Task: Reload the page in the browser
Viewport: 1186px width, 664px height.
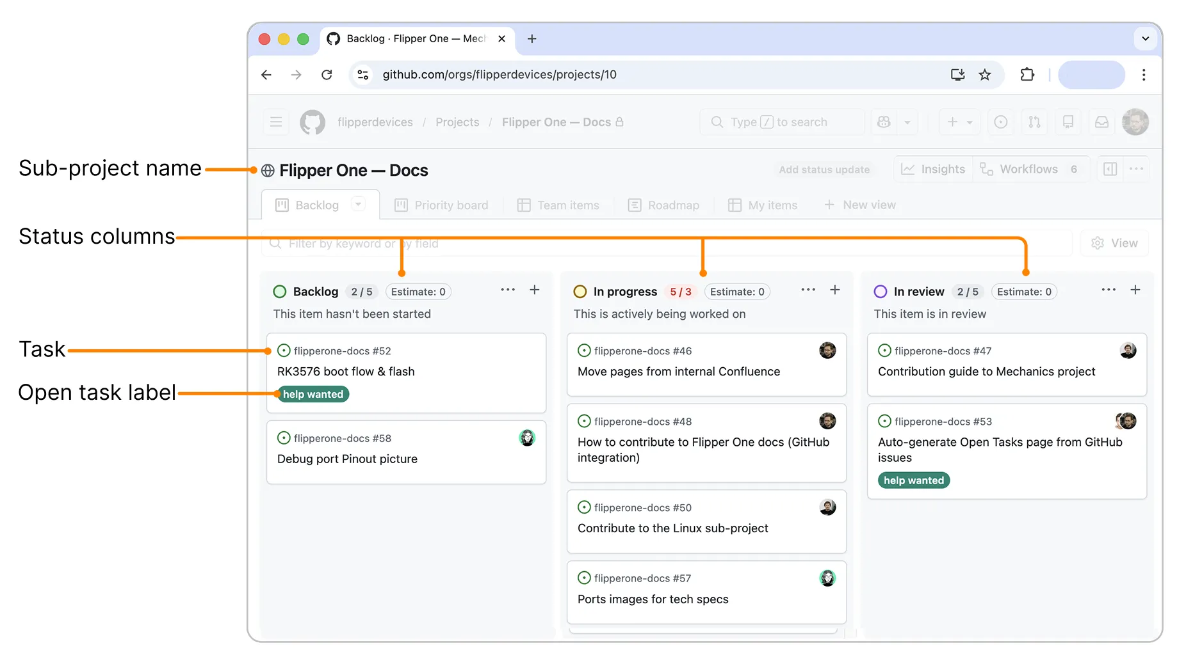Action: [327, 75]
